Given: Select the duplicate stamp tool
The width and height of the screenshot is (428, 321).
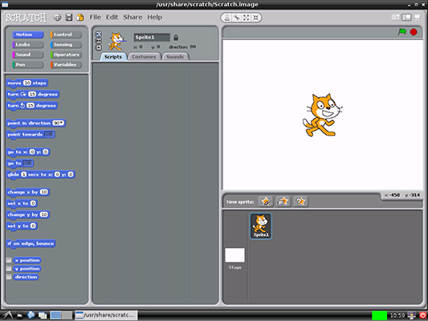Looking at the screenshot, I should coord(226,18).
